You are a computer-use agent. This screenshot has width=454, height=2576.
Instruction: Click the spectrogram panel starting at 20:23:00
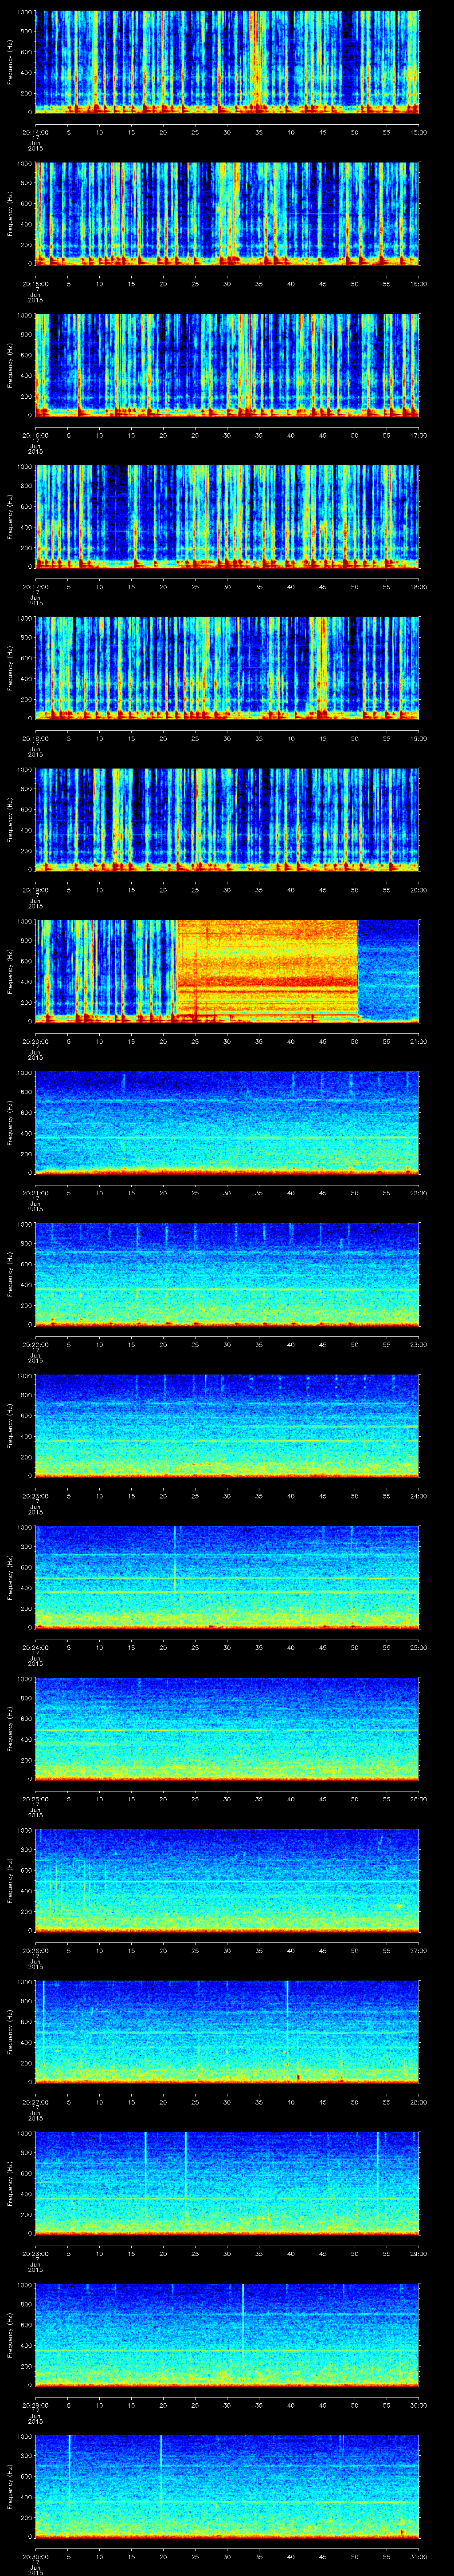[x=227, y=1426]
